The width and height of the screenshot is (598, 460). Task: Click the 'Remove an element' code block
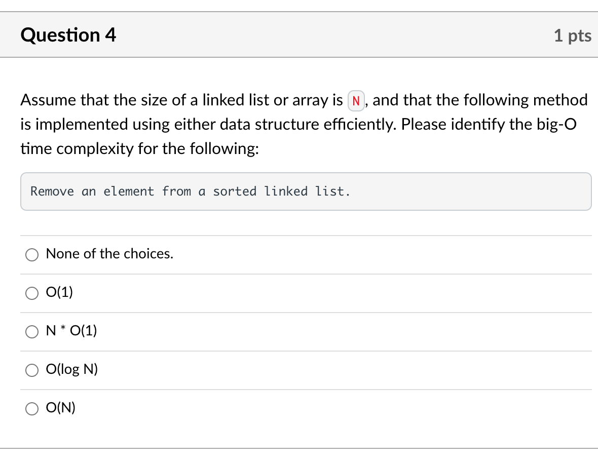click(x=306, y=191)
